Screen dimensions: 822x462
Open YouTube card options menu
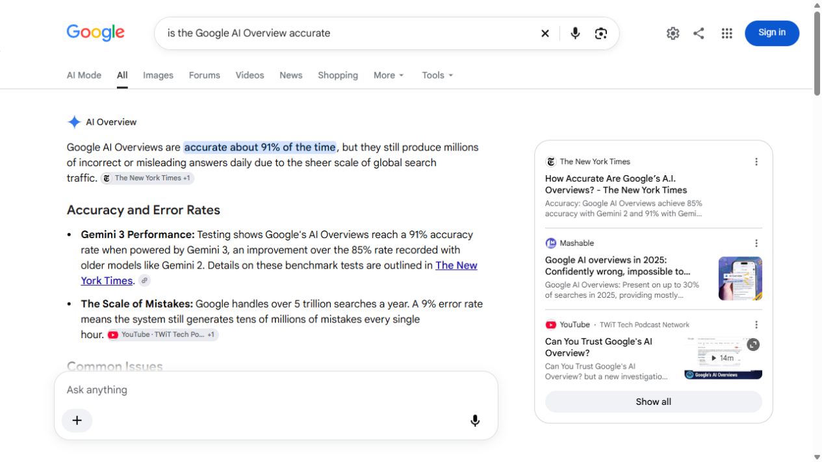tap(756, 325)
